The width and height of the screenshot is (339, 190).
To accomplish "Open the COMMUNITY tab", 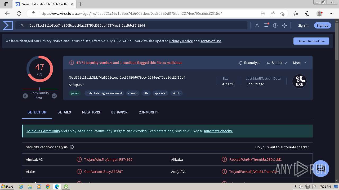I will tap(148, 112).
